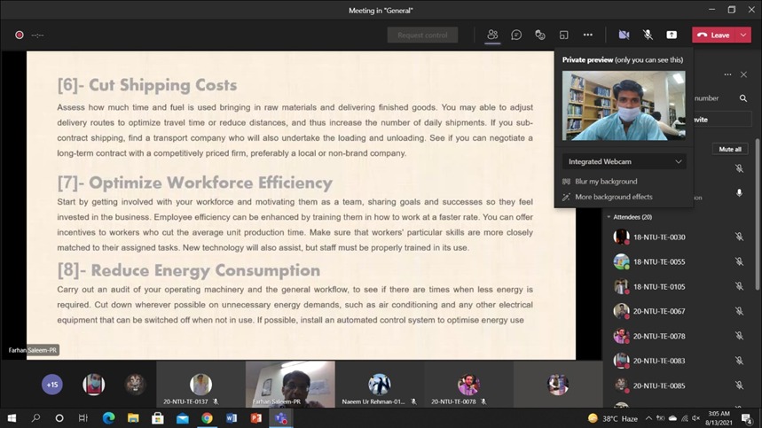This screenshot has width=762, height=428.
Task: Click the reactions icon in toolbar
Action: point(540,35)
